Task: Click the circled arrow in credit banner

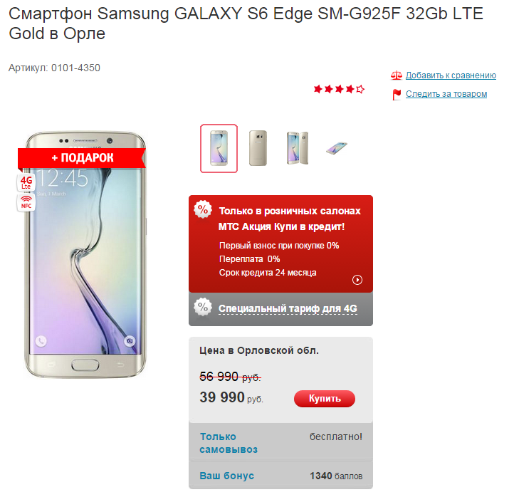Action: coord(357,280)
